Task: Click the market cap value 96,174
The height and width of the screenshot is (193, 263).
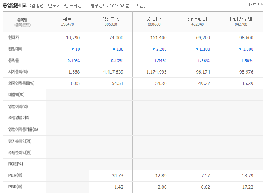Action: point(203,72)
